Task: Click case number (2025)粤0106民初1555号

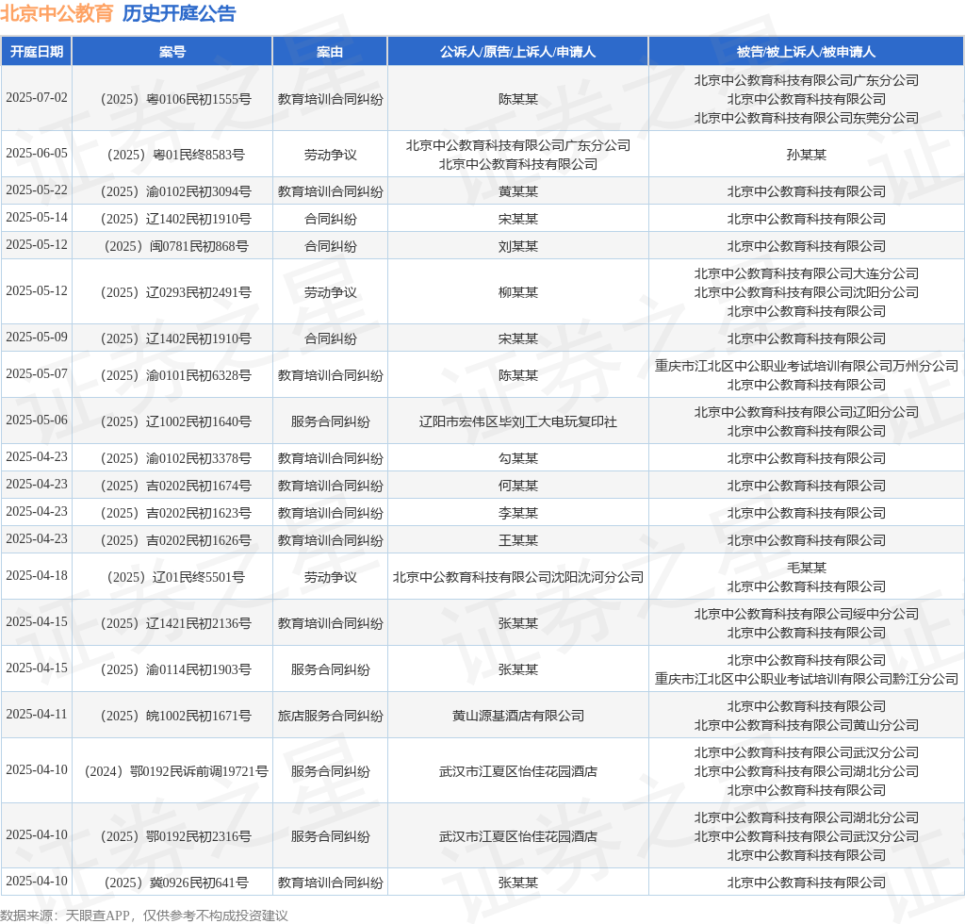Action: (175, 99)
